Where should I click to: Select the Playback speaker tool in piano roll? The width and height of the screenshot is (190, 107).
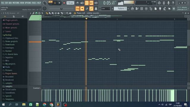point(70,13)
